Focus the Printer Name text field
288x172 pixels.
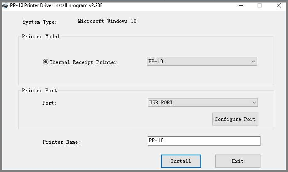point(204,141)
